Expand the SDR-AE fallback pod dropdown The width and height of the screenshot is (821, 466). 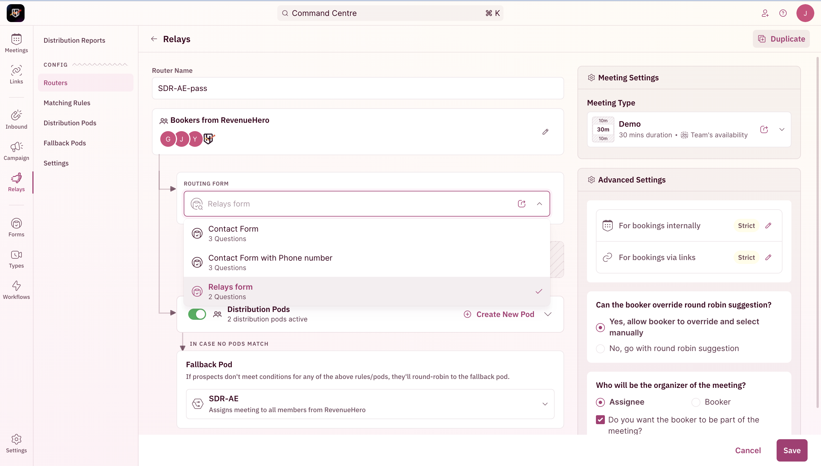(x=545, y=404)
